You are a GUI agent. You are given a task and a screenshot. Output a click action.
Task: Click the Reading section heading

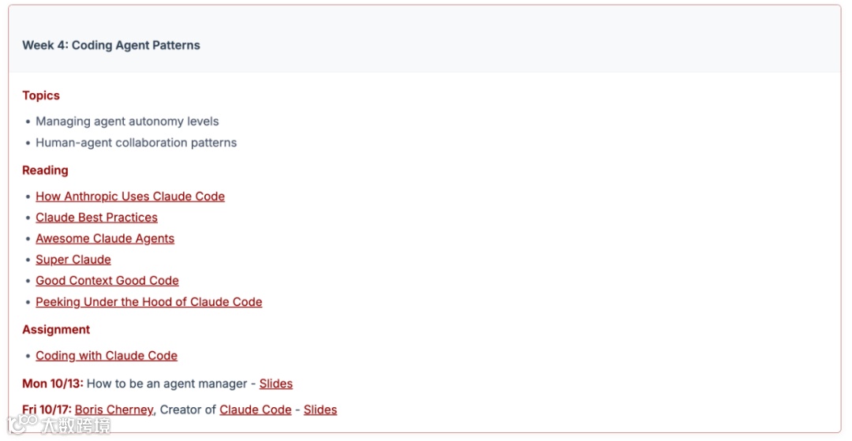(45, 170)
